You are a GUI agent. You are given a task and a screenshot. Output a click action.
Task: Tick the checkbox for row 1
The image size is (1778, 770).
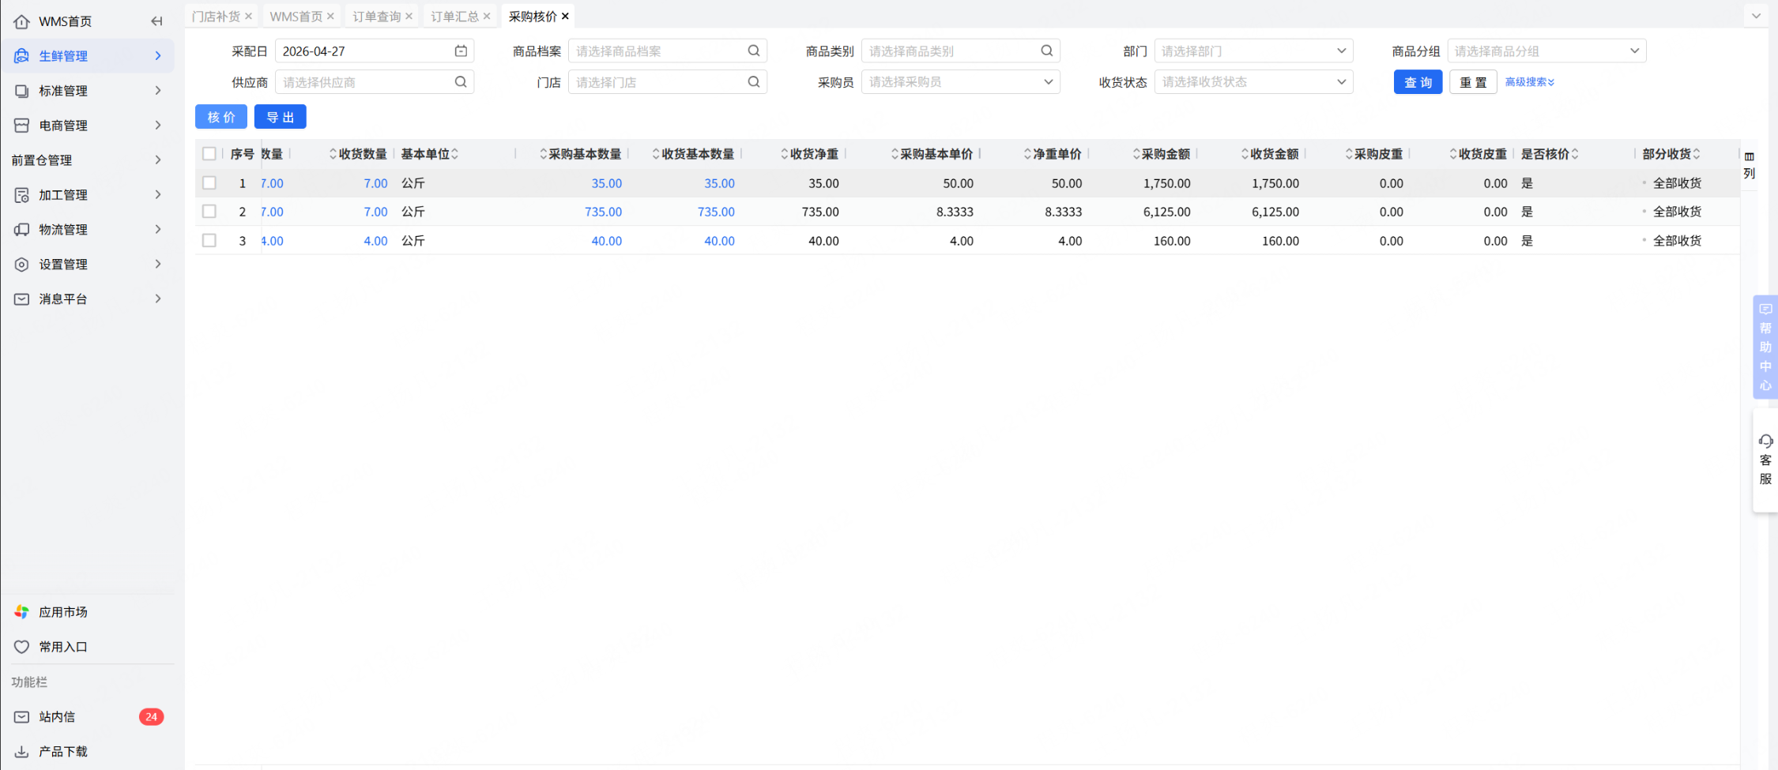pyautogui.click(x=209, y=182)
